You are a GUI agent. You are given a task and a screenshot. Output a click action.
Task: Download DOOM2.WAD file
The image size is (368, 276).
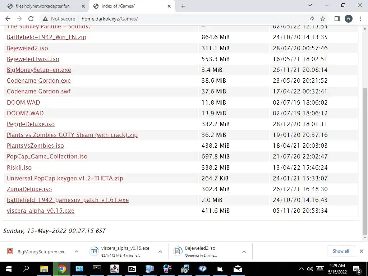(x=25, y=113)
